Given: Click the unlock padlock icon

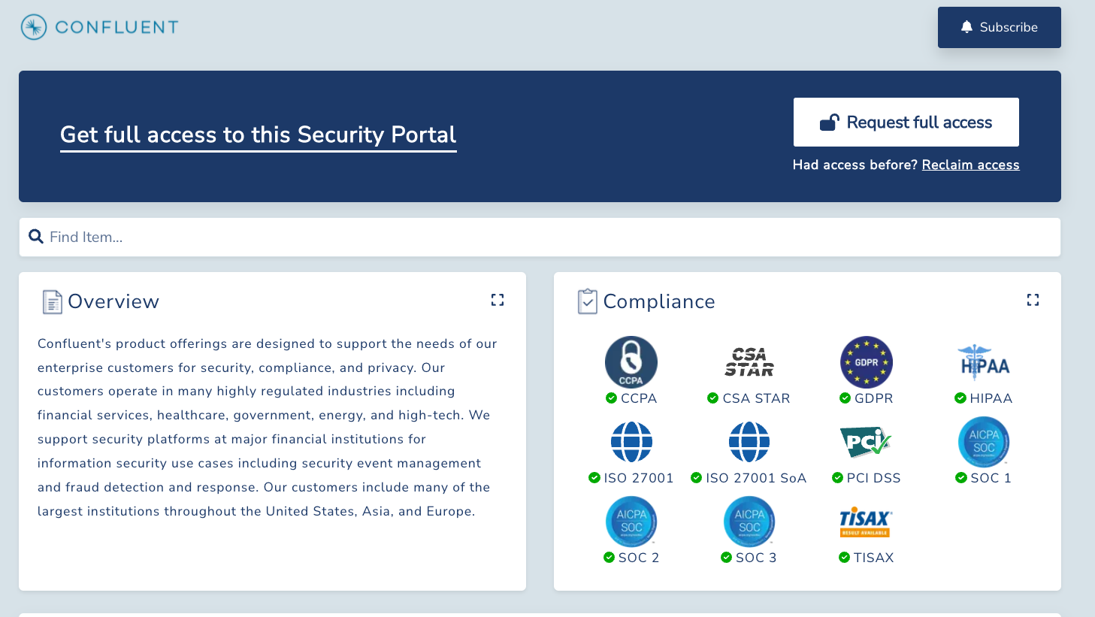Looking at the screenshot, I should coord(830,122).
